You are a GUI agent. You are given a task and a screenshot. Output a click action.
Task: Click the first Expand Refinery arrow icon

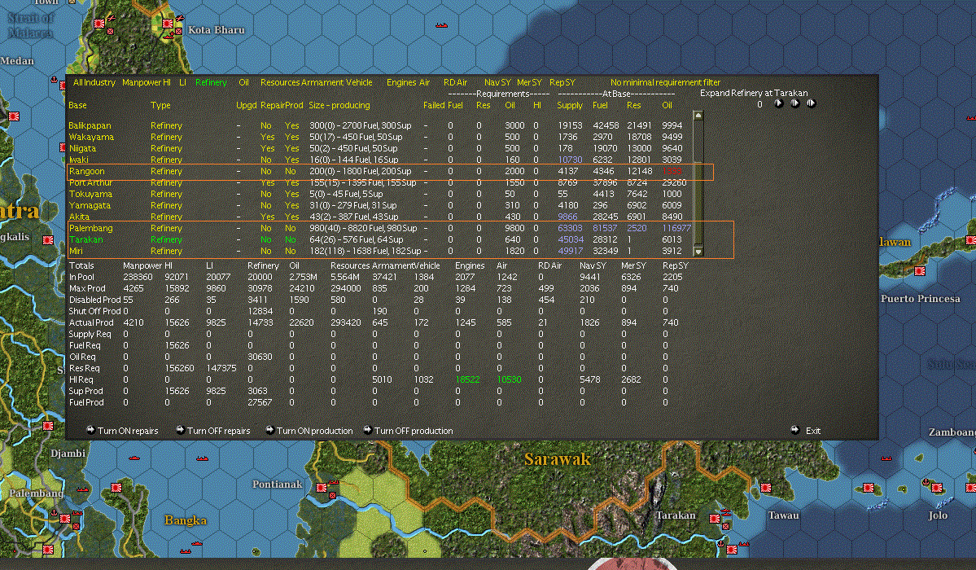coord(779,103)
